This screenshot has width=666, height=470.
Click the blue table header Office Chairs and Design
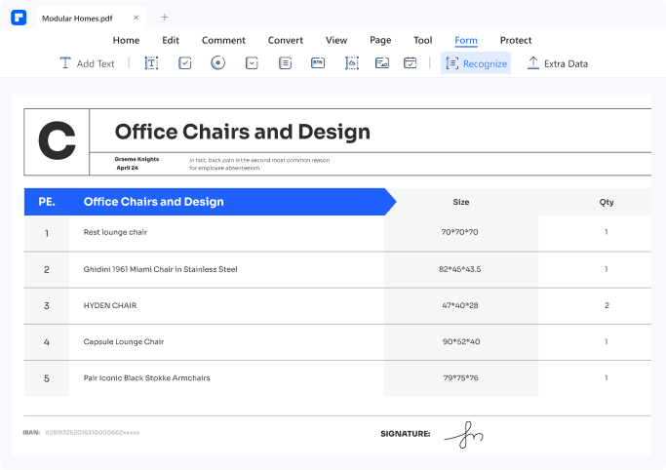(x=154, y=202)
